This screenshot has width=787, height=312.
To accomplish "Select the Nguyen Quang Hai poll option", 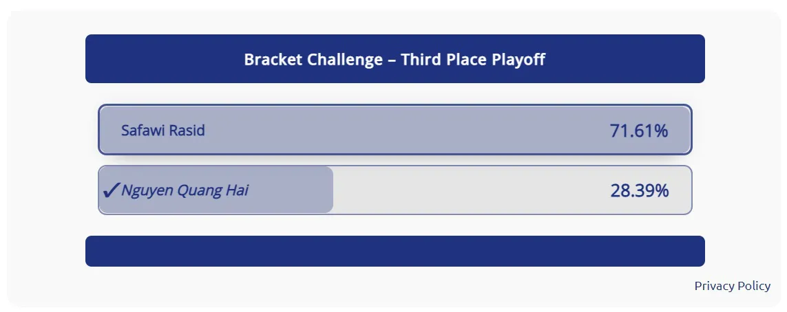I will (395, 190).
